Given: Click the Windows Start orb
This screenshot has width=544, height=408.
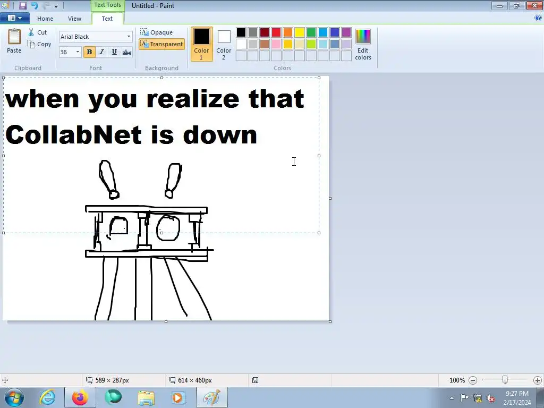Looking at the screenshot, I should (x=14, y=397).
